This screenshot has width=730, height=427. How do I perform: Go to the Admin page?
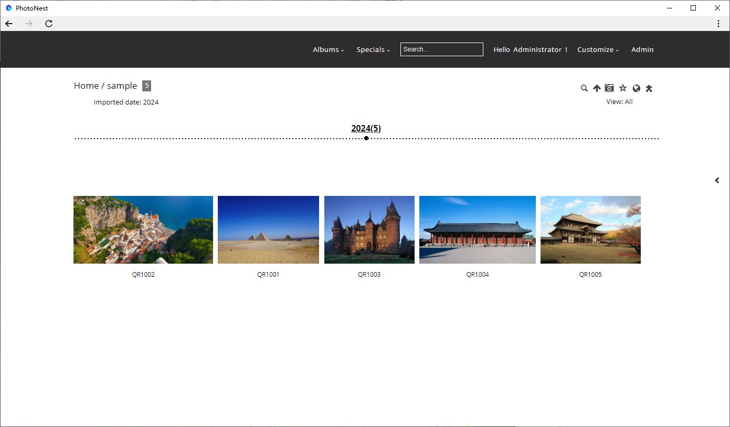click(x=642, y=49)
